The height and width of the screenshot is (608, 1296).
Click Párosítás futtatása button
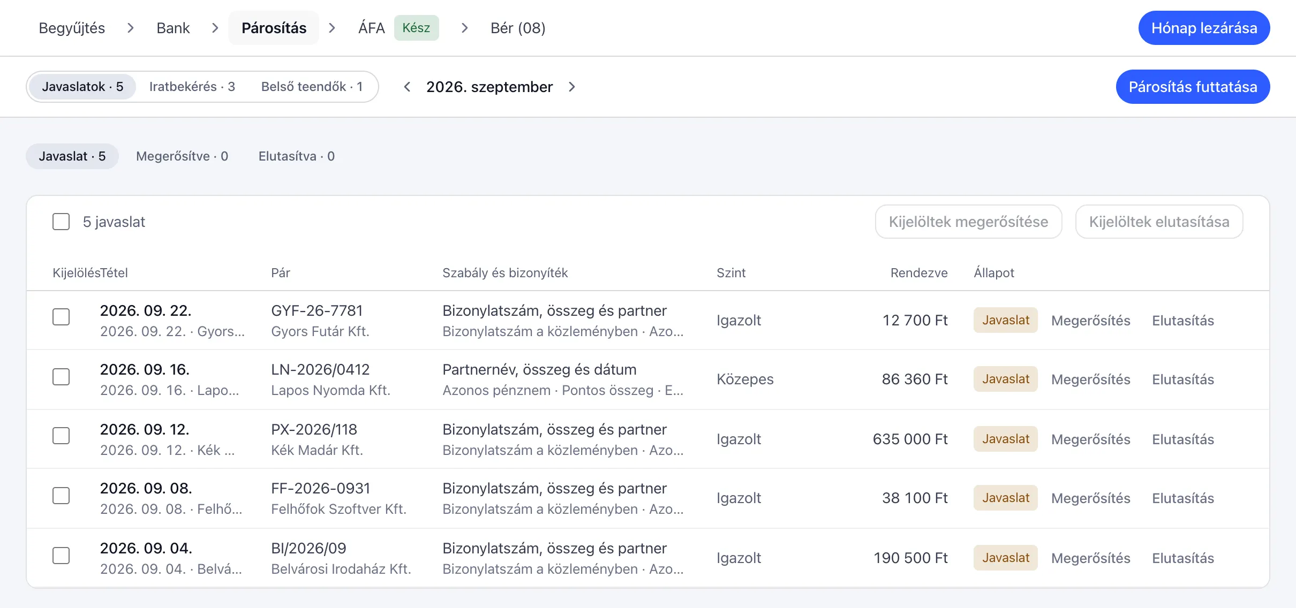(1193, 87)
